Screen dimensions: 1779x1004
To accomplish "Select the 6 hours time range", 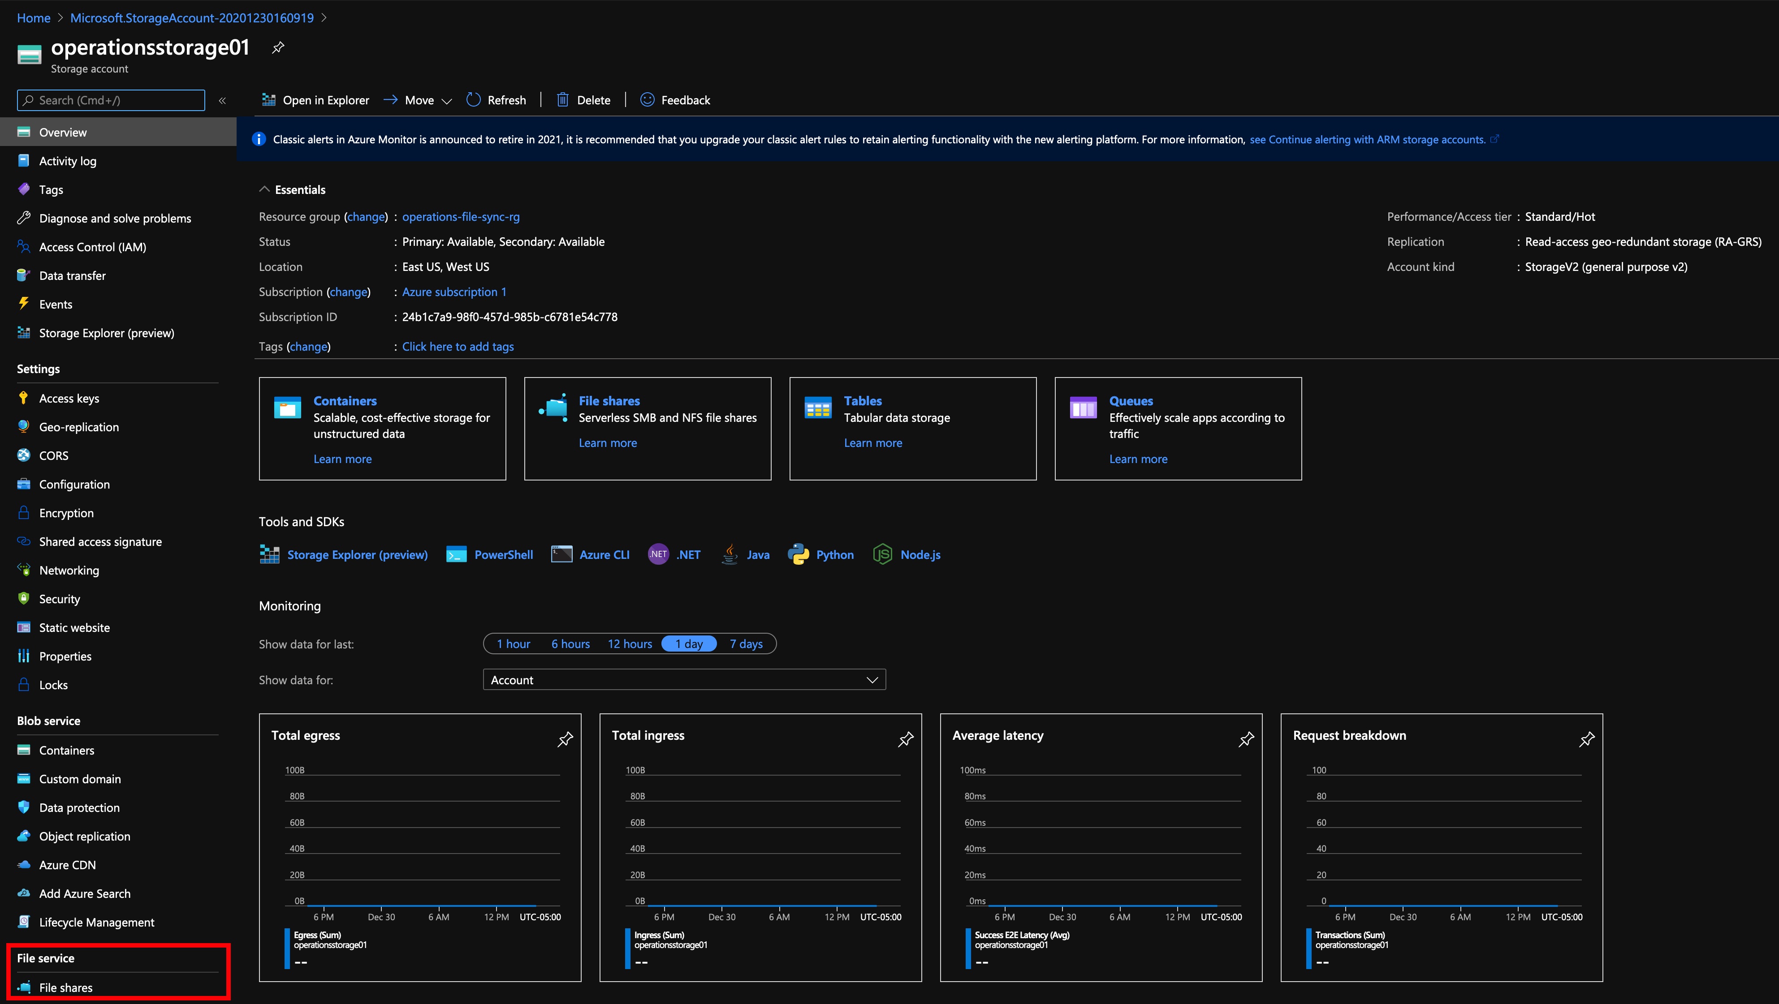I will [x=570, y=644].
